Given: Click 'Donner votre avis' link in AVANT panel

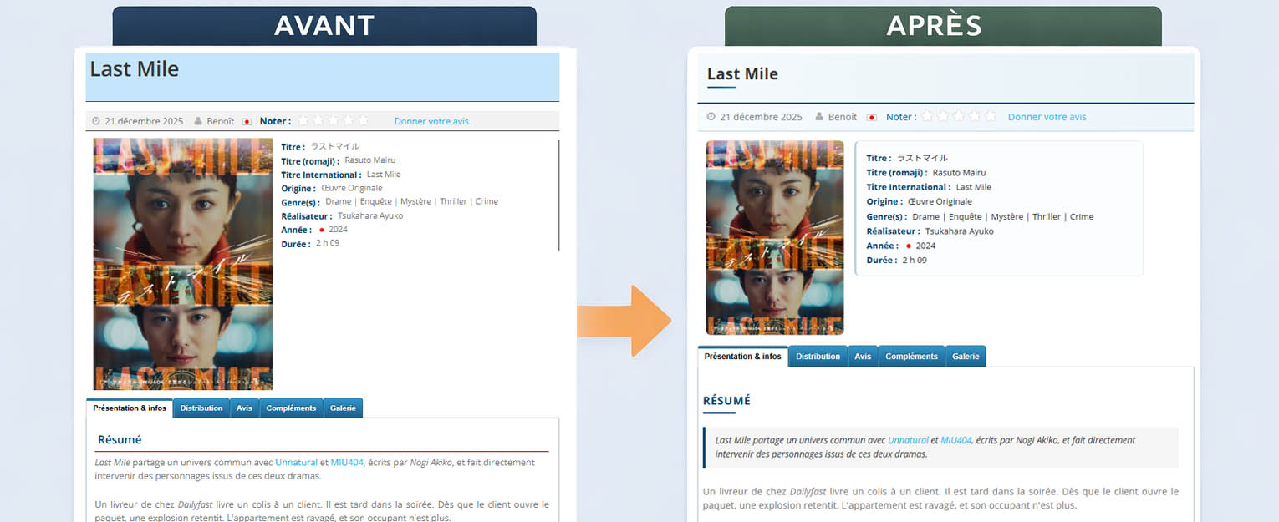Looking at the screenshot, I should [431, 121].
